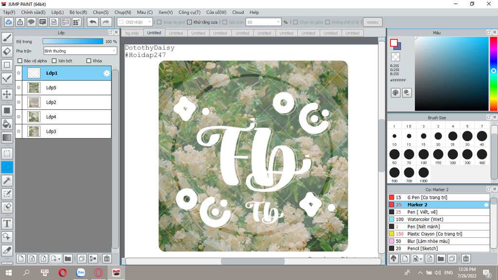Click taskbar search magnifier
Screen dimensions: 498x280
[26, 273]
